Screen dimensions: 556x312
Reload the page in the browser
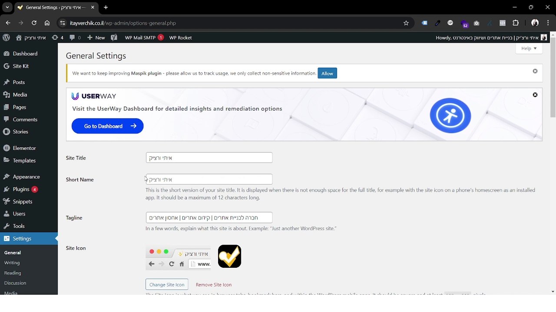(x=34, y=23)
